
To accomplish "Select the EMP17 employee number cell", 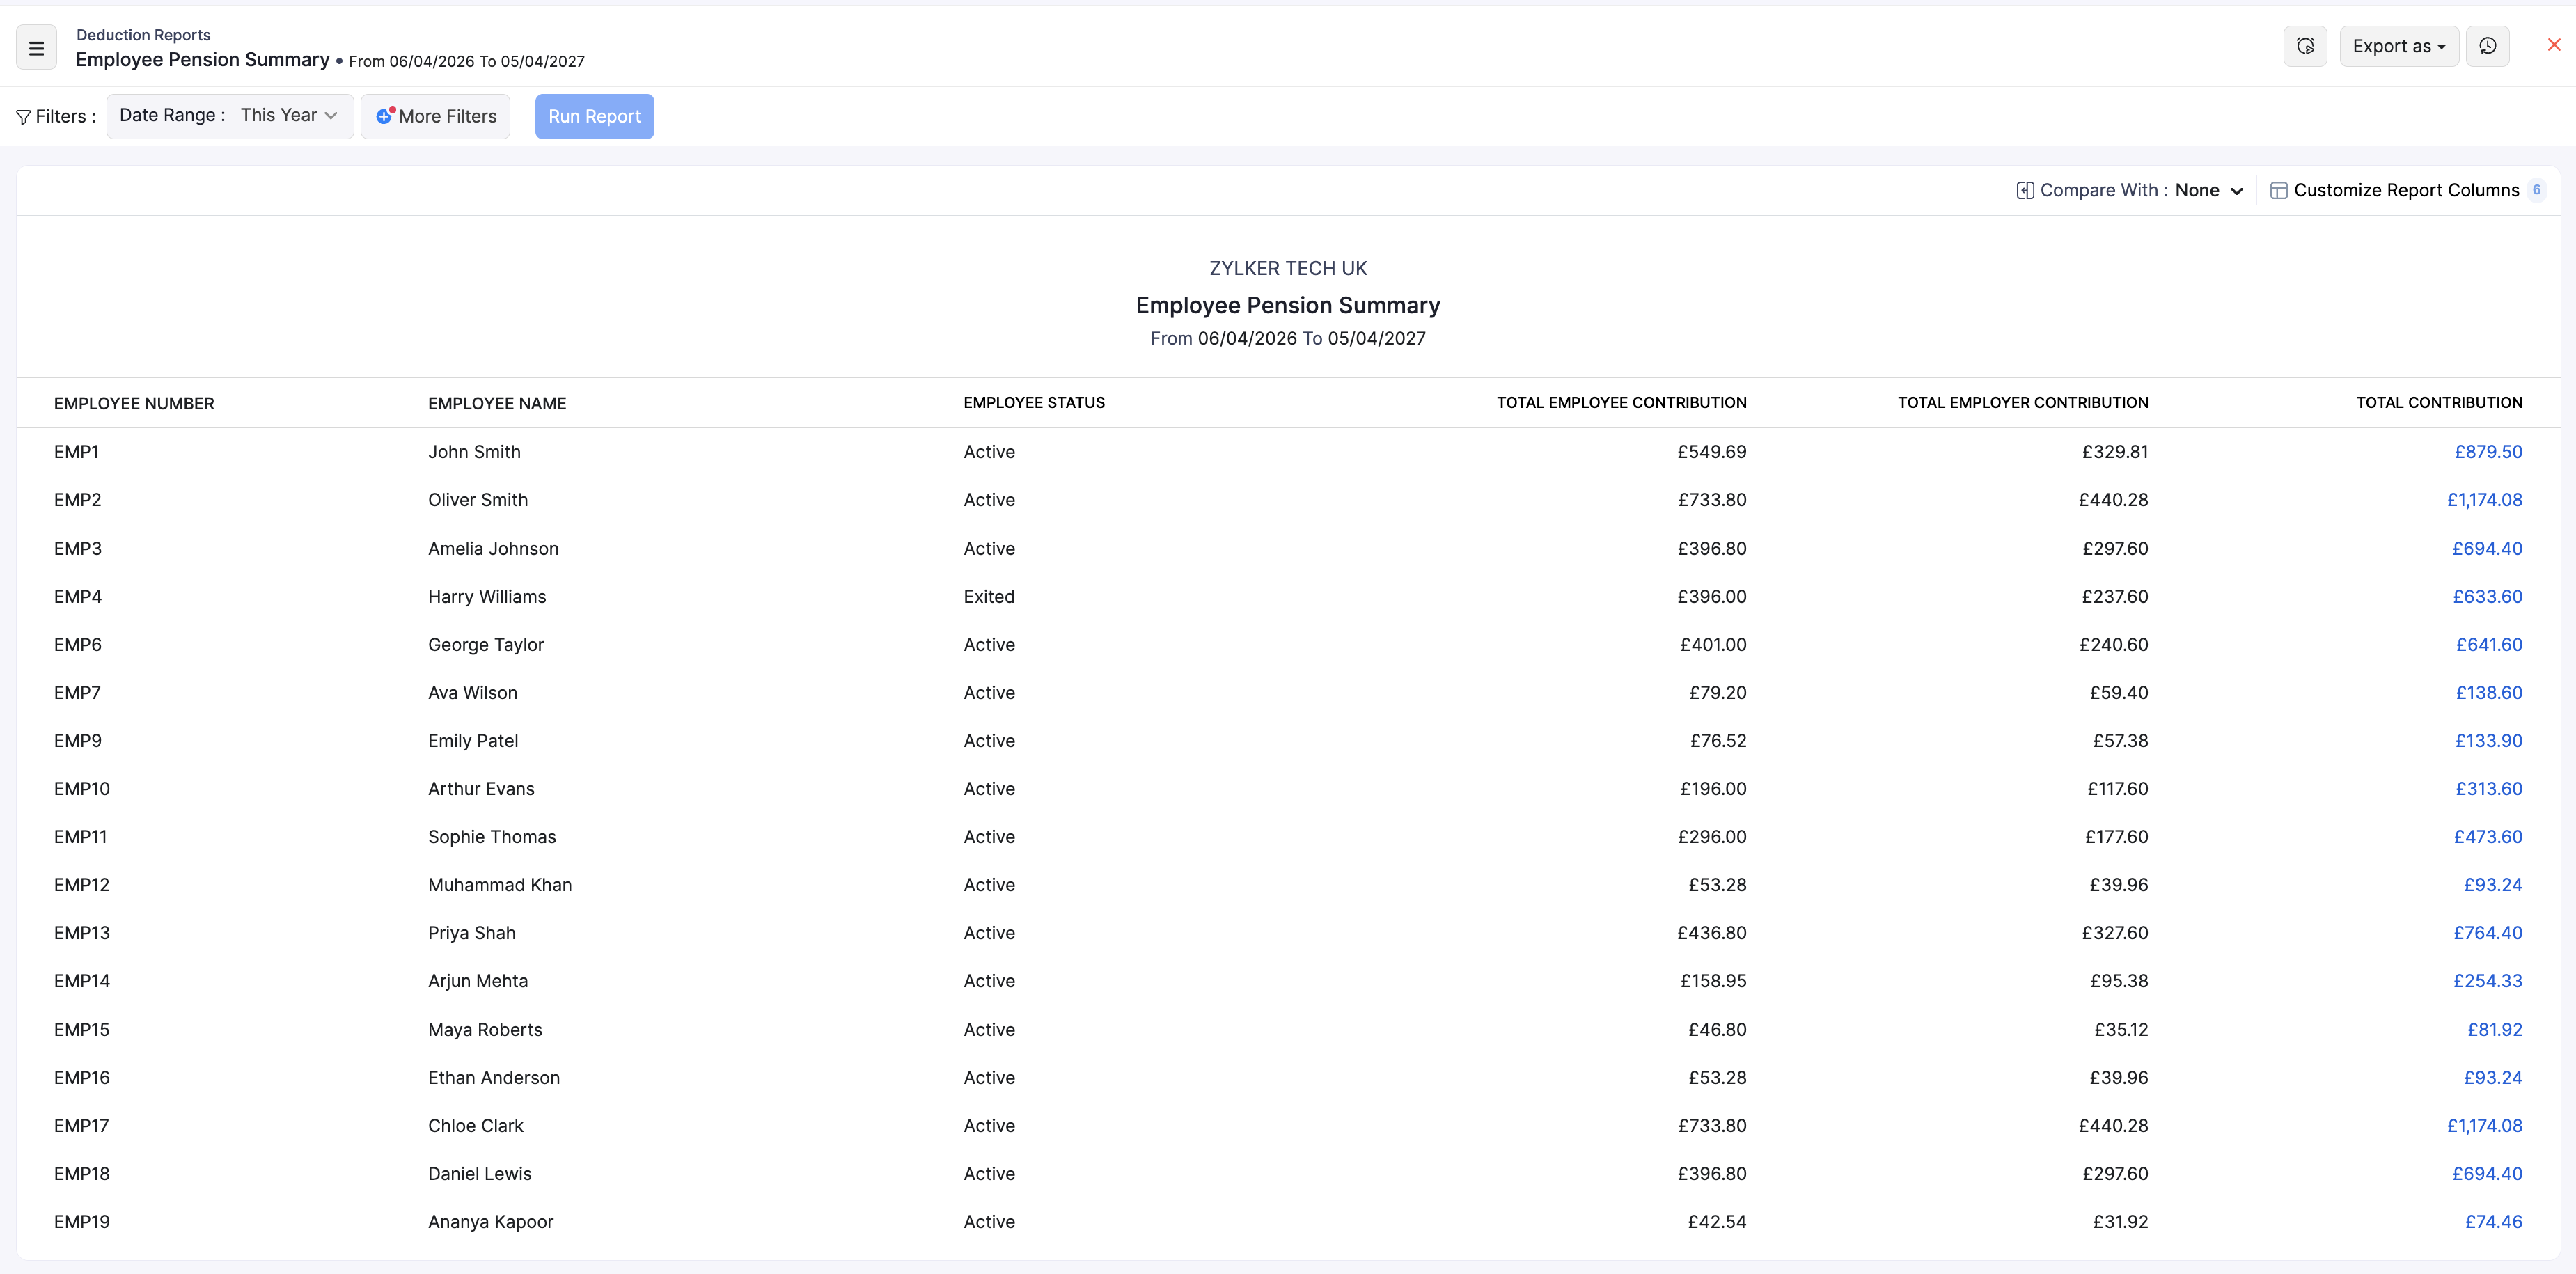I will 81,1126.
